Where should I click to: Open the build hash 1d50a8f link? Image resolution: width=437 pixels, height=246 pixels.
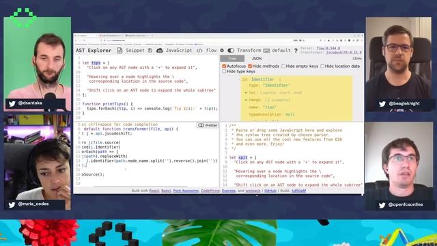click(x=299, y=191)
